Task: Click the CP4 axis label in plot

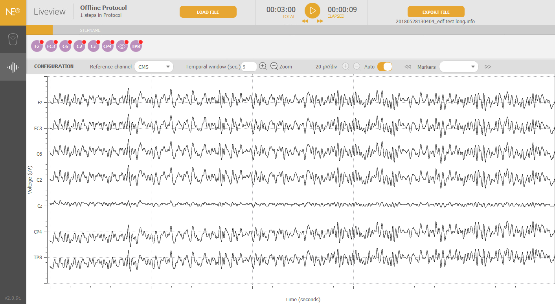Action: (x=38, y=232)
